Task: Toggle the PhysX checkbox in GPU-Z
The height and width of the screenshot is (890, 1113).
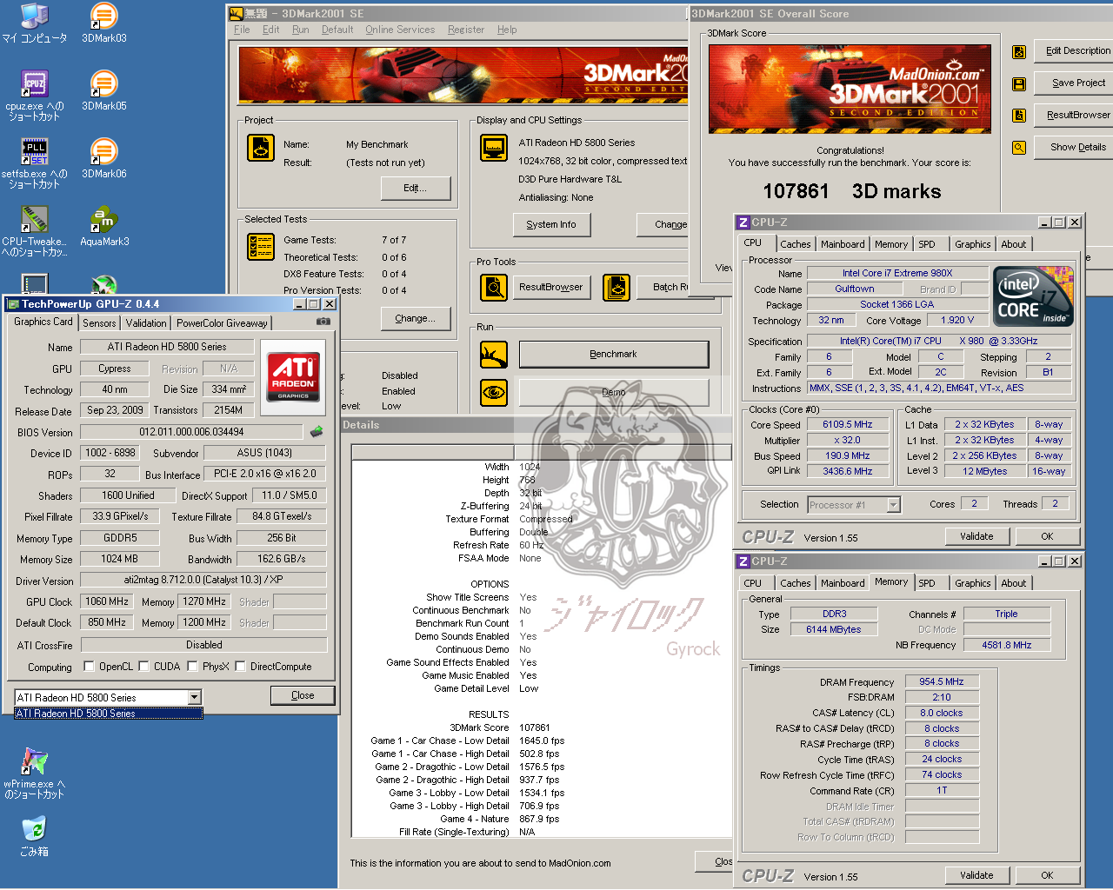Action: pos(192,667)
